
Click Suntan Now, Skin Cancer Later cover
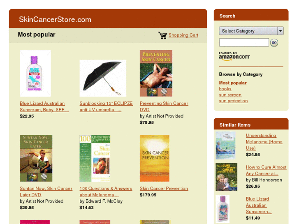pyautogui.click(x=36, y=158)
